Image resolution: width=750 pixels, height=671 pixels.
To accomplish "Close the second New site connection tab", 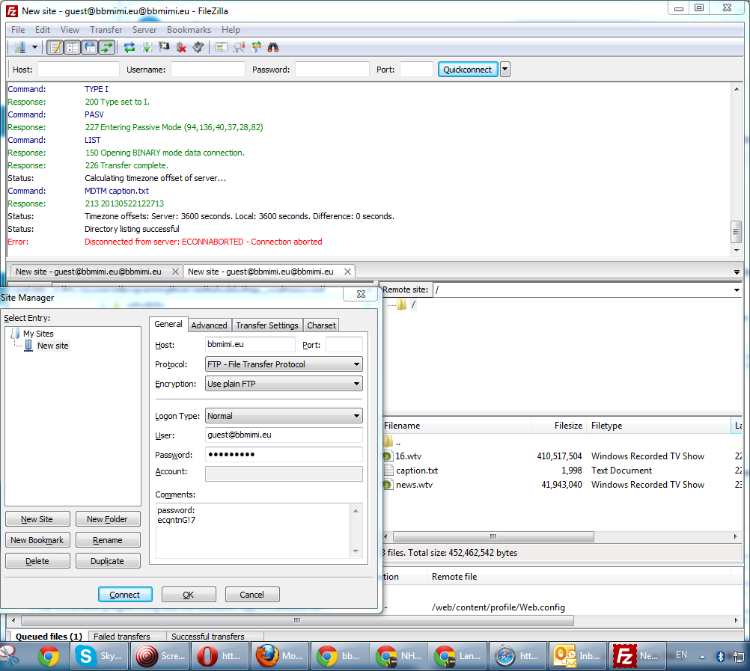I will 348,272.
